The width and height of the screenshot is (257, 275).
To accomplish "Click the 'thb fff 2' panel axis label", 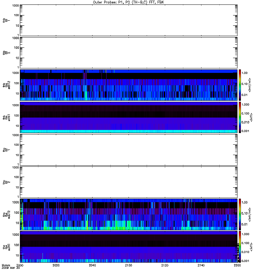I will (x=7, y=53).
